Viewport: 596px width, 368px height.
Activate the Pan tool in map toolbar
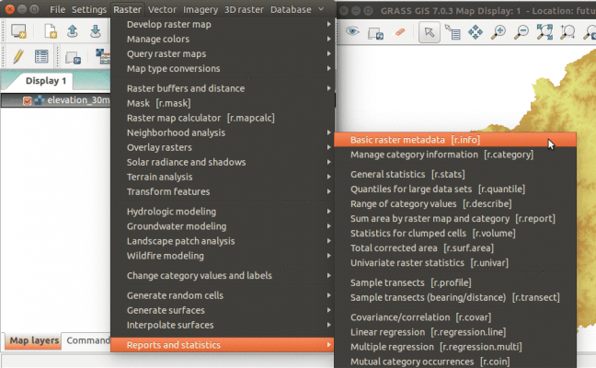click(476, 32)
